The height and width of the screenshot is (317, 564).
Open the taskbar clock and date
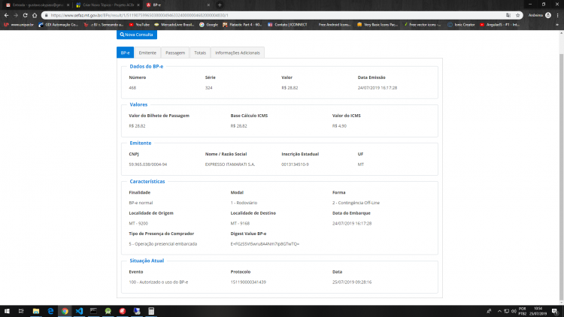[x=538, y=311]
